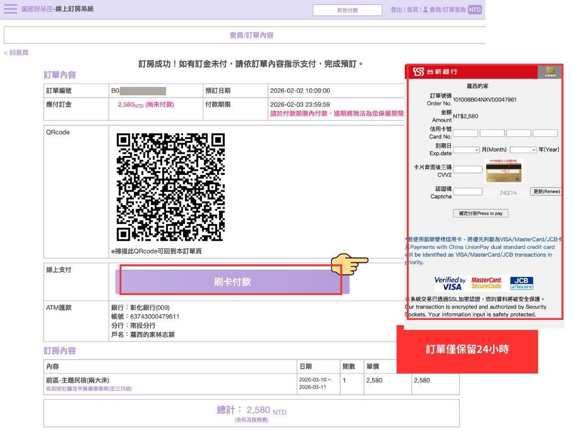Viewport: 575px width, 431px height.
Task: Go to 首頁 in top navigation
Action: 412,10
